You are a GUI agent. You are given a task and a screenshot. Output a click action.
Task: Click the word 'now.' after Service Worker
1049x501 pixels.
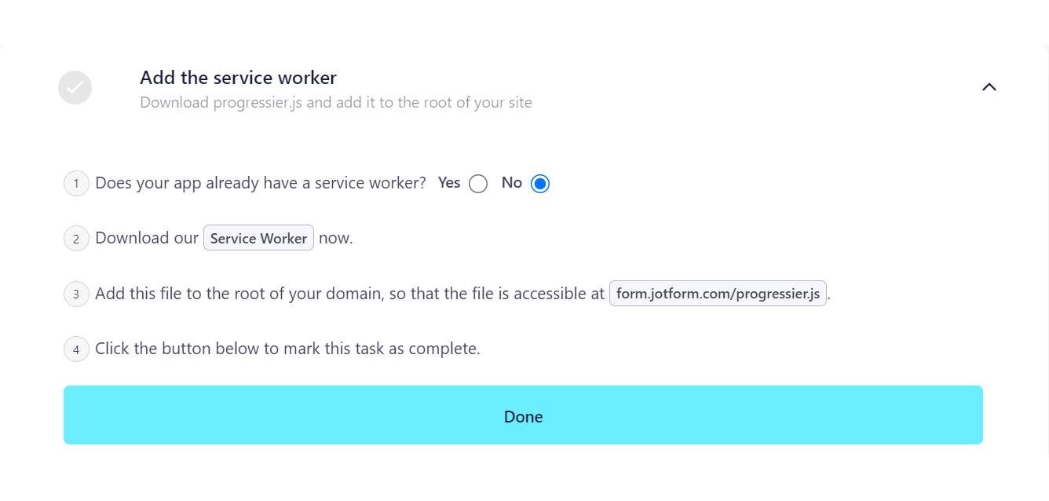pyautogui.click(x=335, y=238)
